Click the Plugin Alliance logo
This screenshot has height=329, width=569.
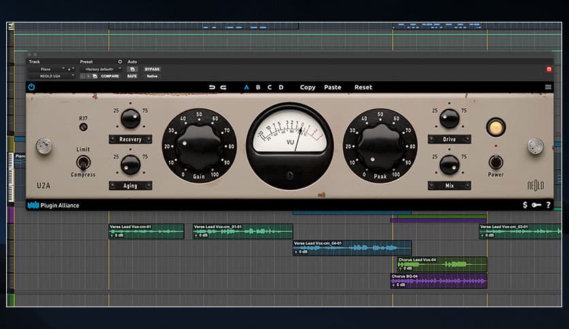pos(53,205)
